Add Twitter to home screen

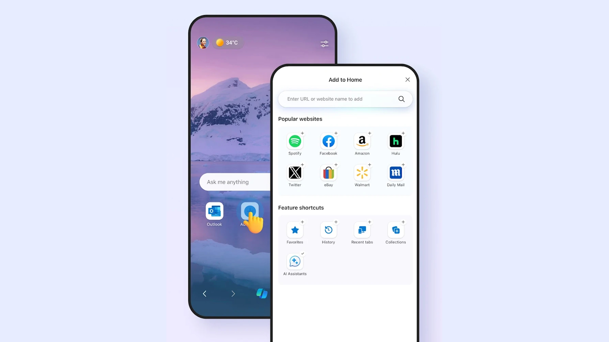pos(302,164)
